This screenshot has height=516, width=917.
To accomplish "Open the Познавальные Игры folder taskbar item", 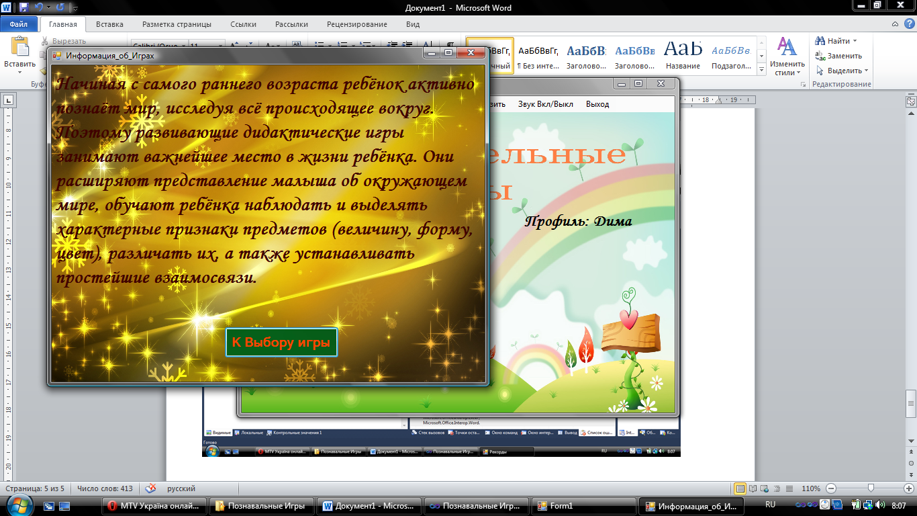I will (x=261, y=506).
